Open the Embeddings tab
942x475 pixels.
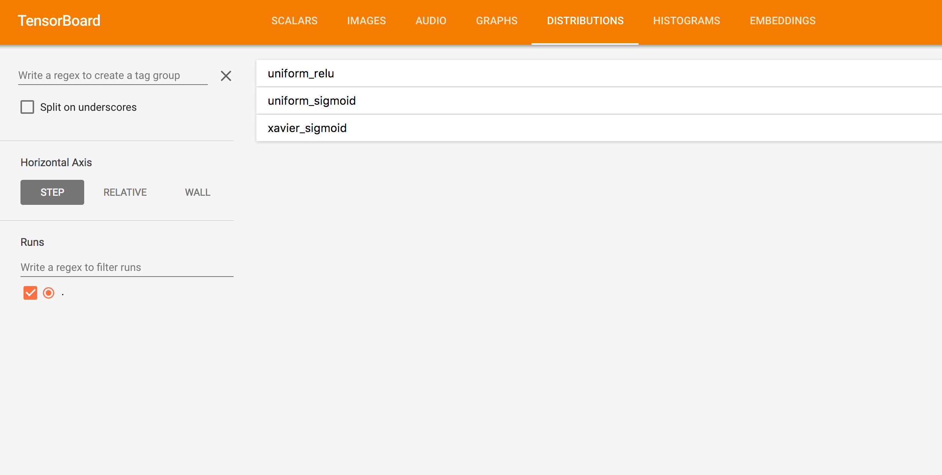click(782, 21)
